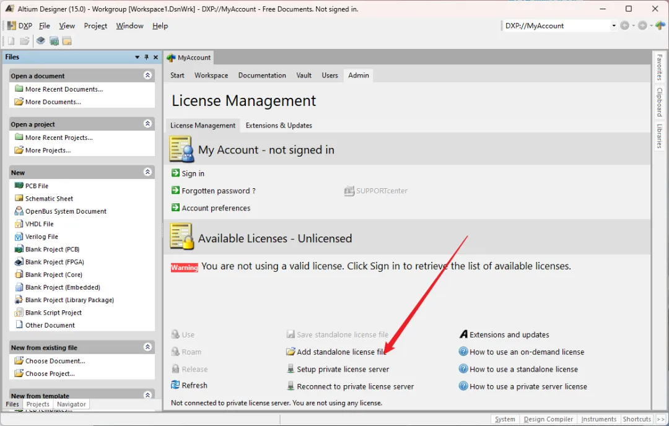The height and width of the screenshot is (426, 669).
Task: Click the Design Compiler status bar button
Action: coord(548,419)
